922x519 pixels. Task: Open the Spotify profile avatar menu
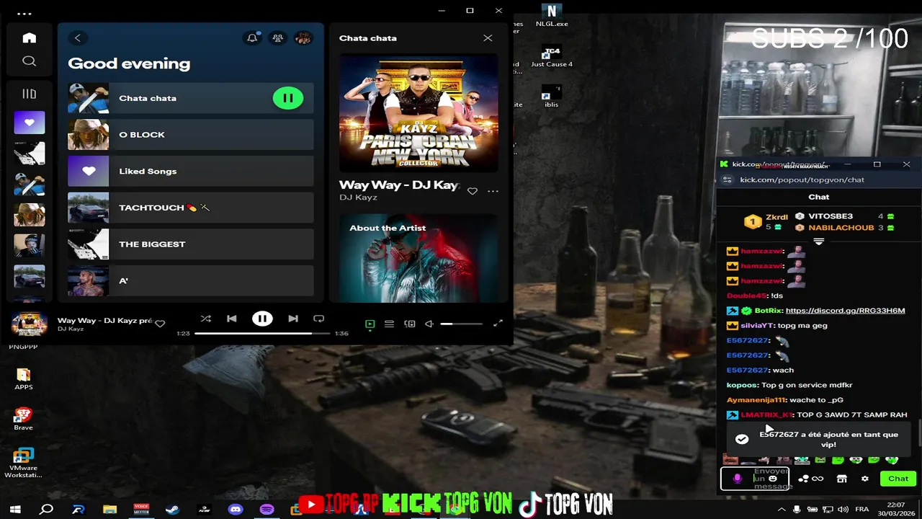click(303, 38)
